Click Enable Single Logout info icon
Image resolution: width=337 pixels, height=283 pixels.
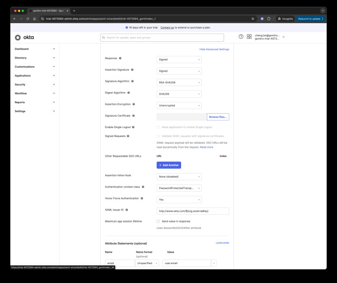tap(133, 127)
